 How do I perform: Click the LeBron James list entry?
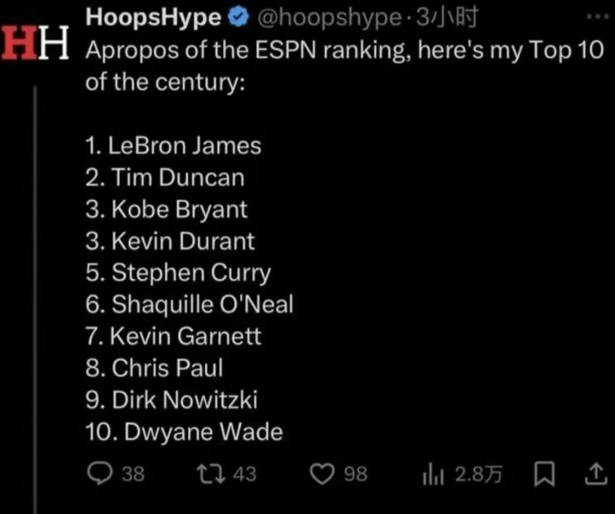(174, 145)
